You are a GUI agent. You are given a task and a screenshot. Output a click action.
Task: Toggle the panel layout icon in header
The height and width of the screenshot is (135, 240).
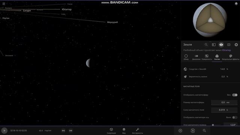213,45
